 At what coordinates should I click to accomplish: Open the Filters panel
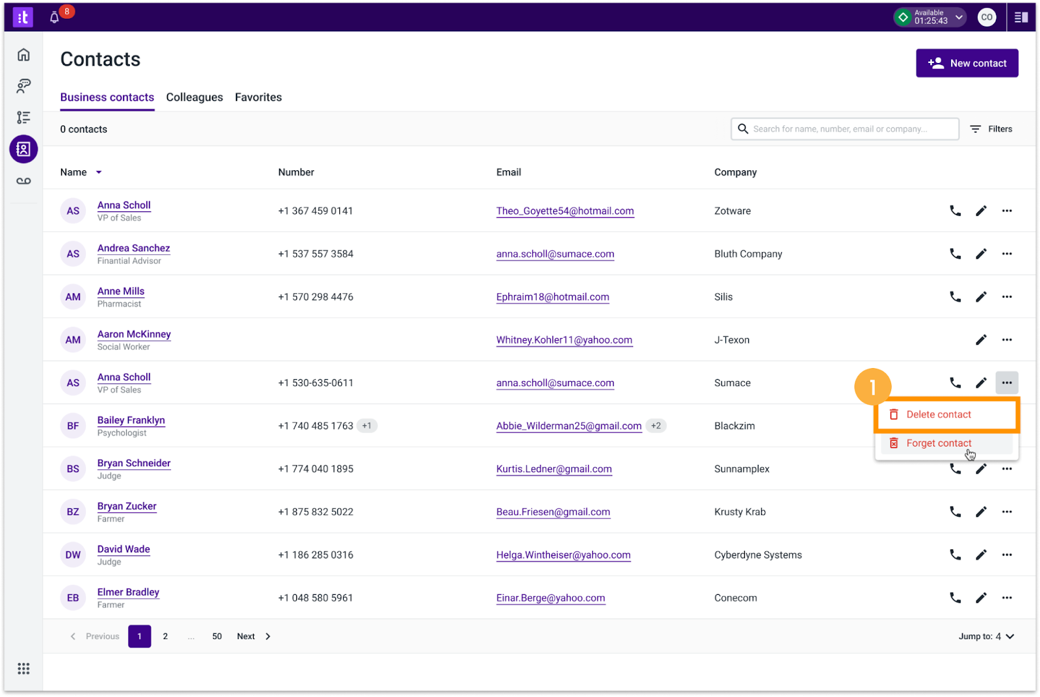tap(991, 129)
